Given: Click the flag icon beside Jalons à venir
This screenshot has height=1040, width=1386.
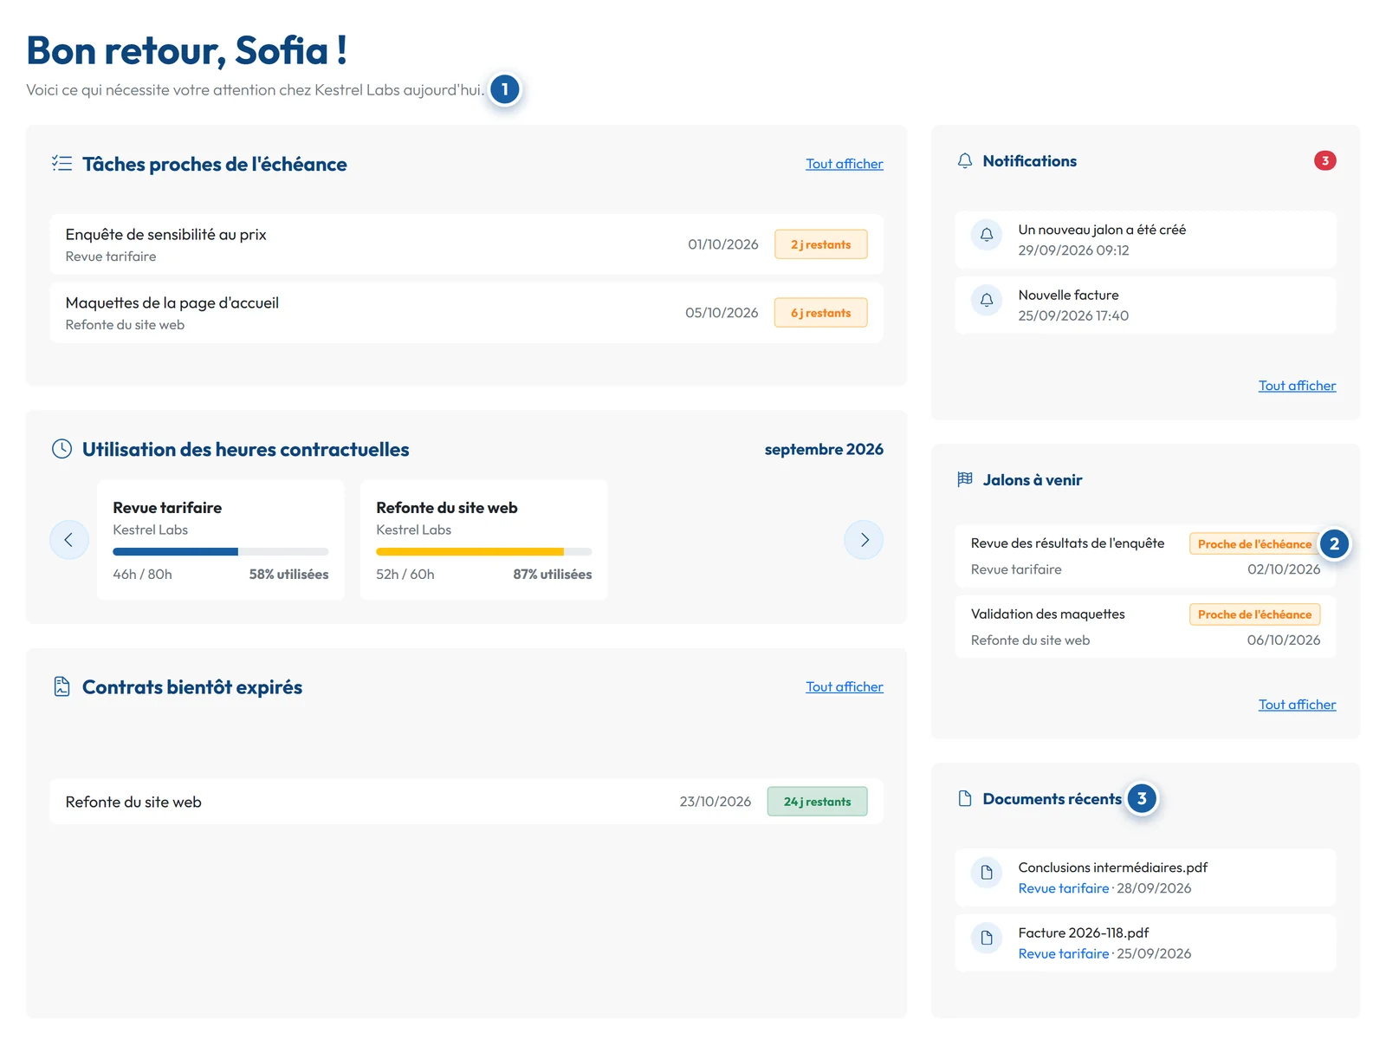Looking at the screenshot, I should [965, 479].
